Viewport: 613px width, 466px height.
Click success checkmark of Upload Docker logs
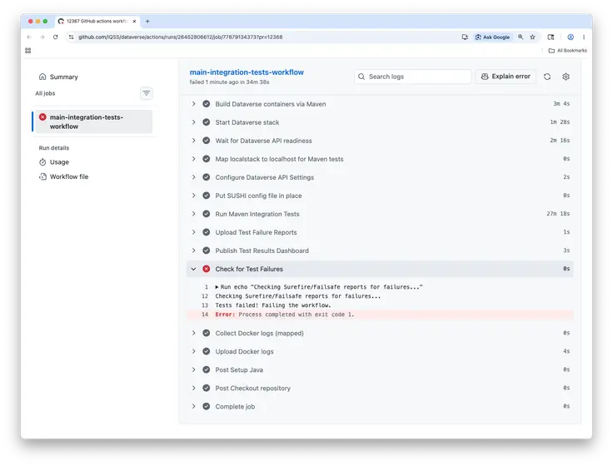(206, 351)
